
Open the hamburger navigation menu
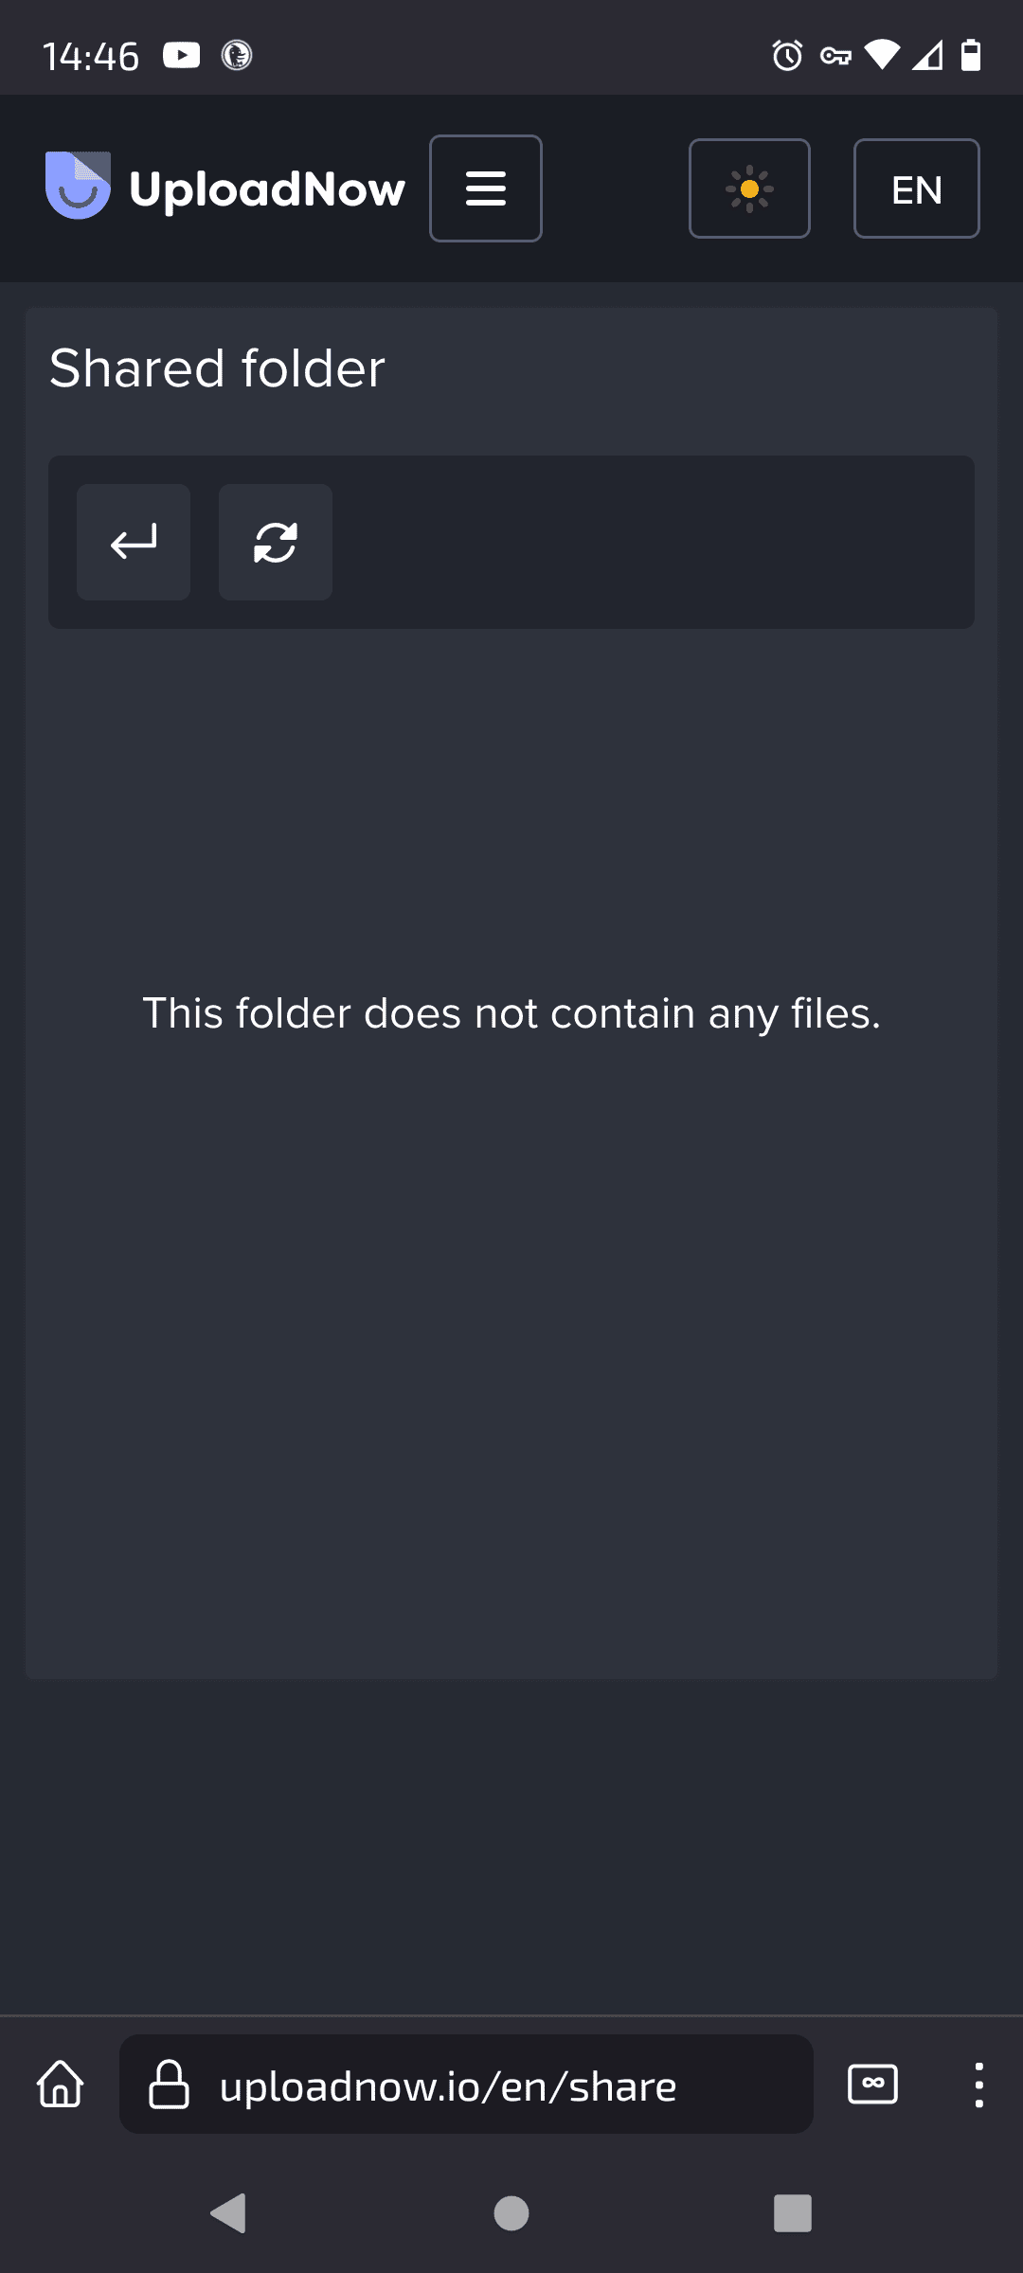486,188
